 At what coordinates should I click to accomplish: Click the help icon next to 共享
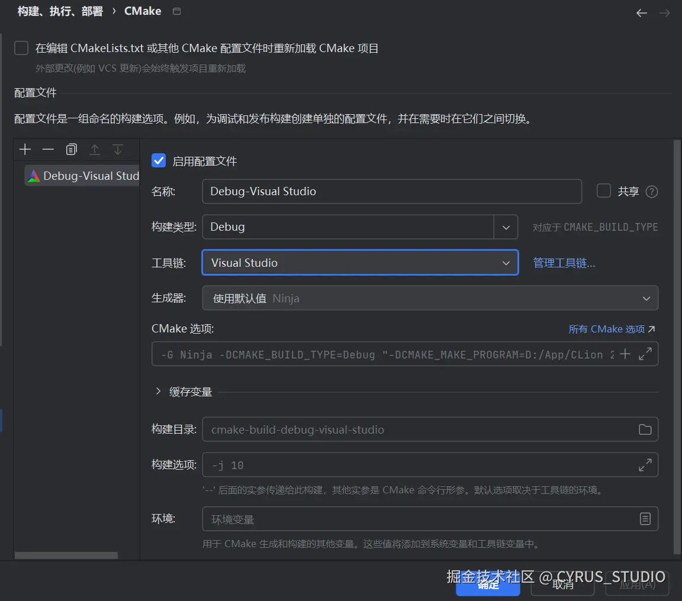coord(652,192)
